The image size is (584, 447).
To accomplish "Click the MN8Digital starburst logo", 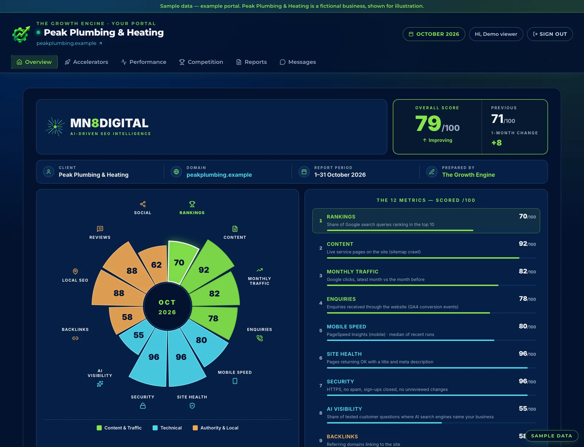I will pyautogui.click(x=55, y=127).
